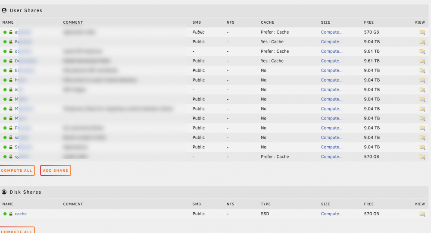431x233 pixels.
Task: Click the Add Share button
Action: 56,170
